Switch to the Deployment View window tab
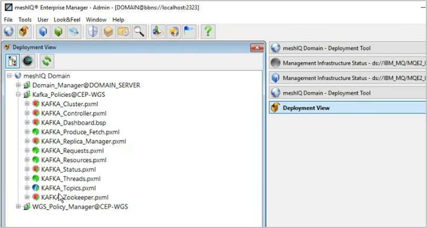 (x=348, y=108)
